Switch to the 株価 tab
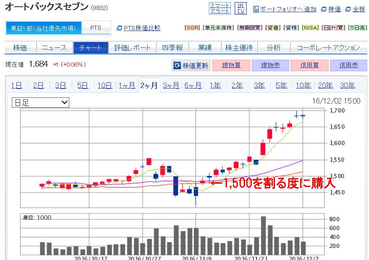Viewport: 369px width, 260px height. (x=20, y=48)
